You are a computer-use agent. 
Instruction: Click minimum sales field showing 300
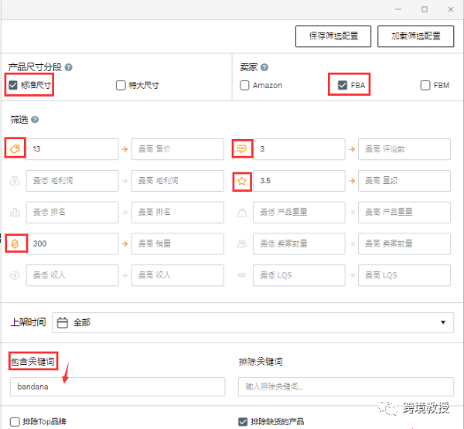point(73,243)
